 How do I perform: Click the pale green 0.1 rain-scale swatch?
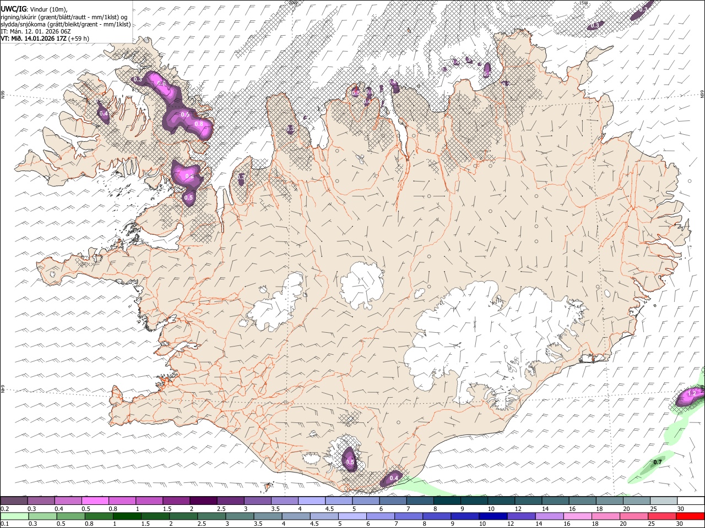(14, 516)
